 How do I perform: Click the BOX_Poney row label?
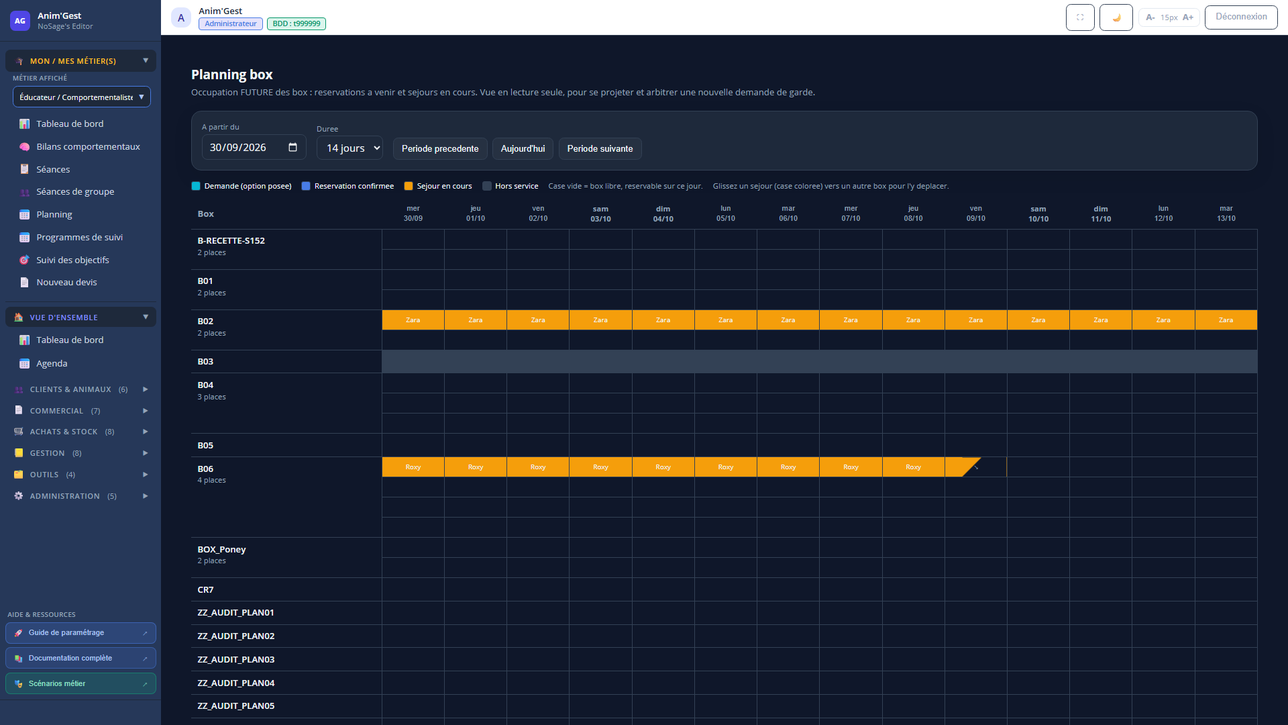click(x=221, y=550)
